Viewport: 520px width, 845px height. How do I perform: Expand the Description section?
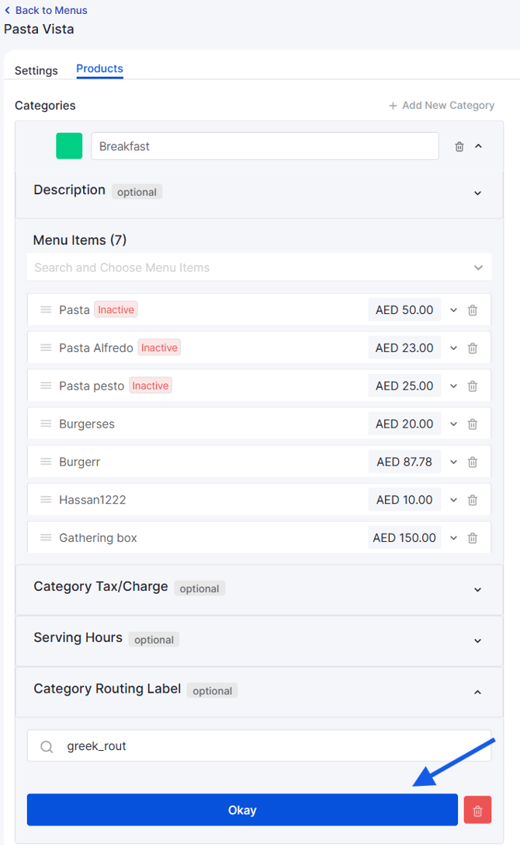477,193
